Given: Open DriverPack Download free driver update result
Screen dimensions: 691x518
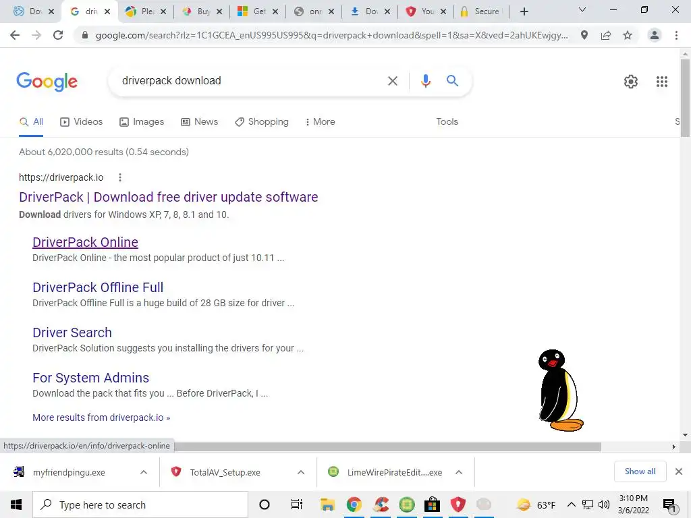Looking at the screenshot, I should coord(168,197).
